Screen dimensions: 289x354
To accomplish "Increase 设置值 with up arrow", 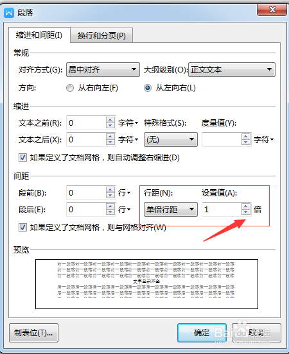I will (x=245, y=206).
